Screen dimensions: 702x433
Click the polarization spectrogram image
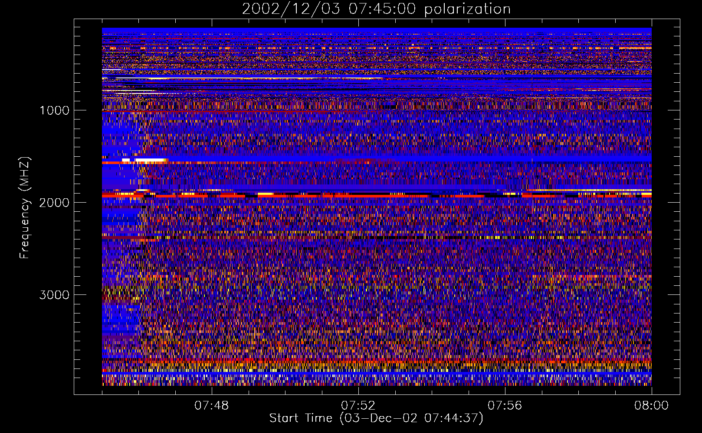[377, 207]
